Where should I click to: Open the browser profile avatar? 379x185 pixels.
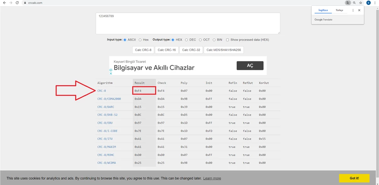tap(368, 3)
